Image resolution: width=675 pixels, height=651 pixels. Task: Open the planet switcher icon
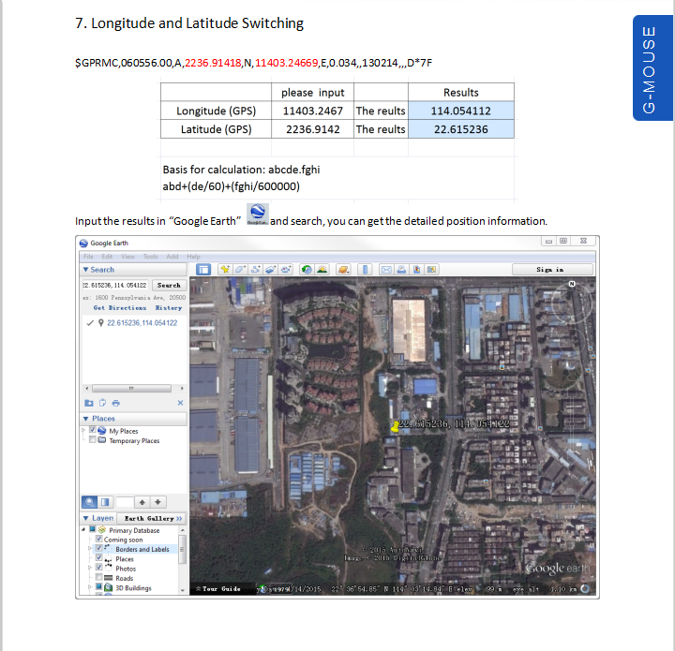(343, 270)
